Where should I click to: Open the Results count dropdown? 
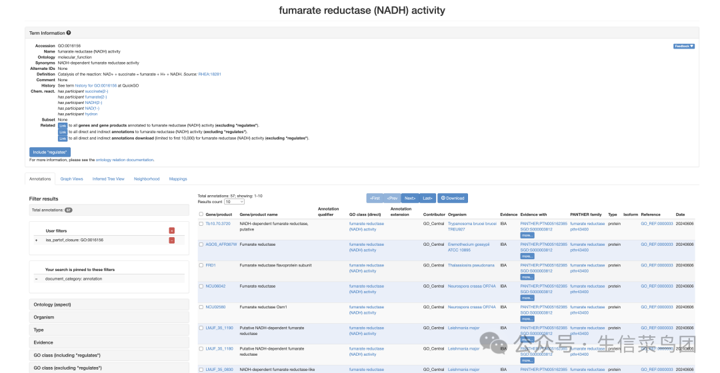click(x=234, y=202)
